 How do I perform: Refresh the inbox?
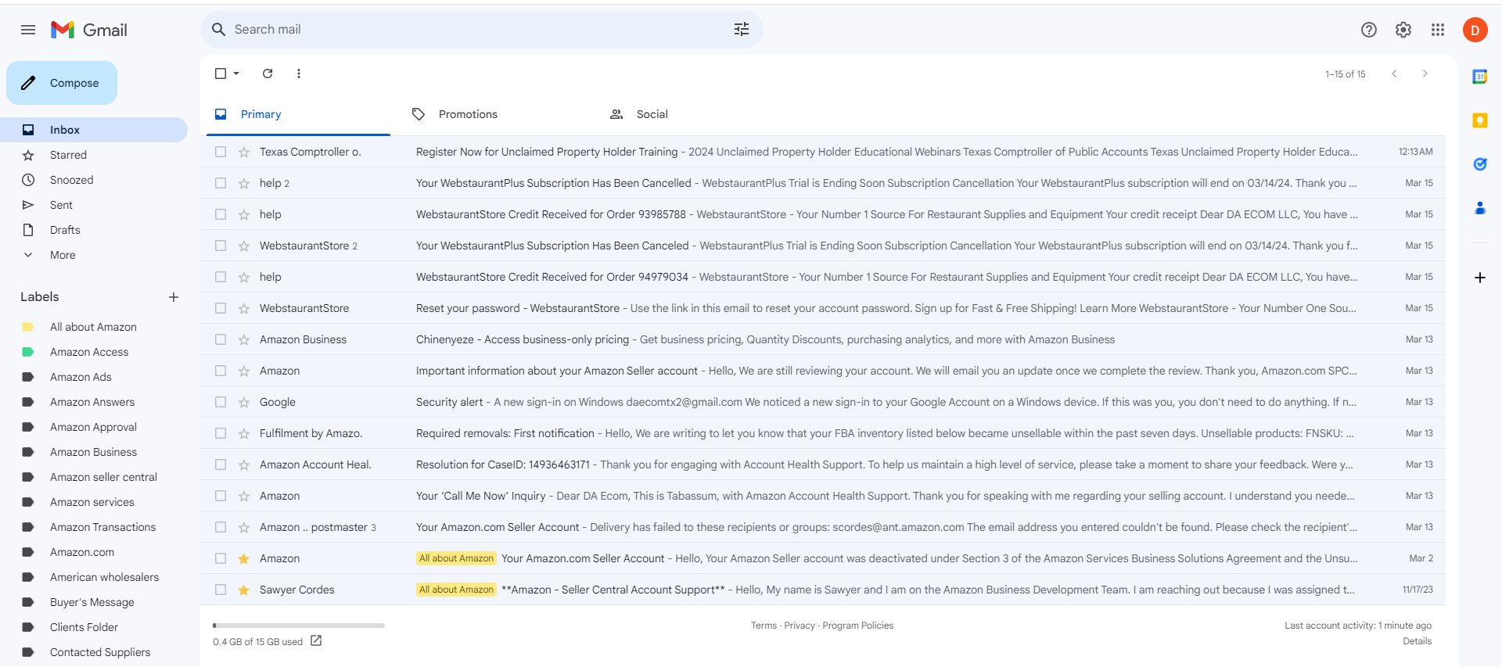point(268,74)
